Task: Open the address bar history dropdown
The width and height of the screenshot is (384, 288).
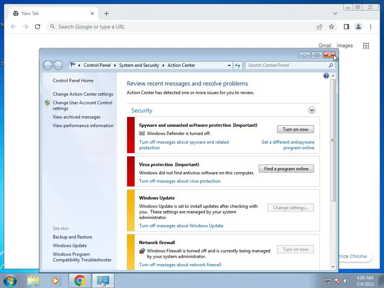Action: click(x=229, y=65)
